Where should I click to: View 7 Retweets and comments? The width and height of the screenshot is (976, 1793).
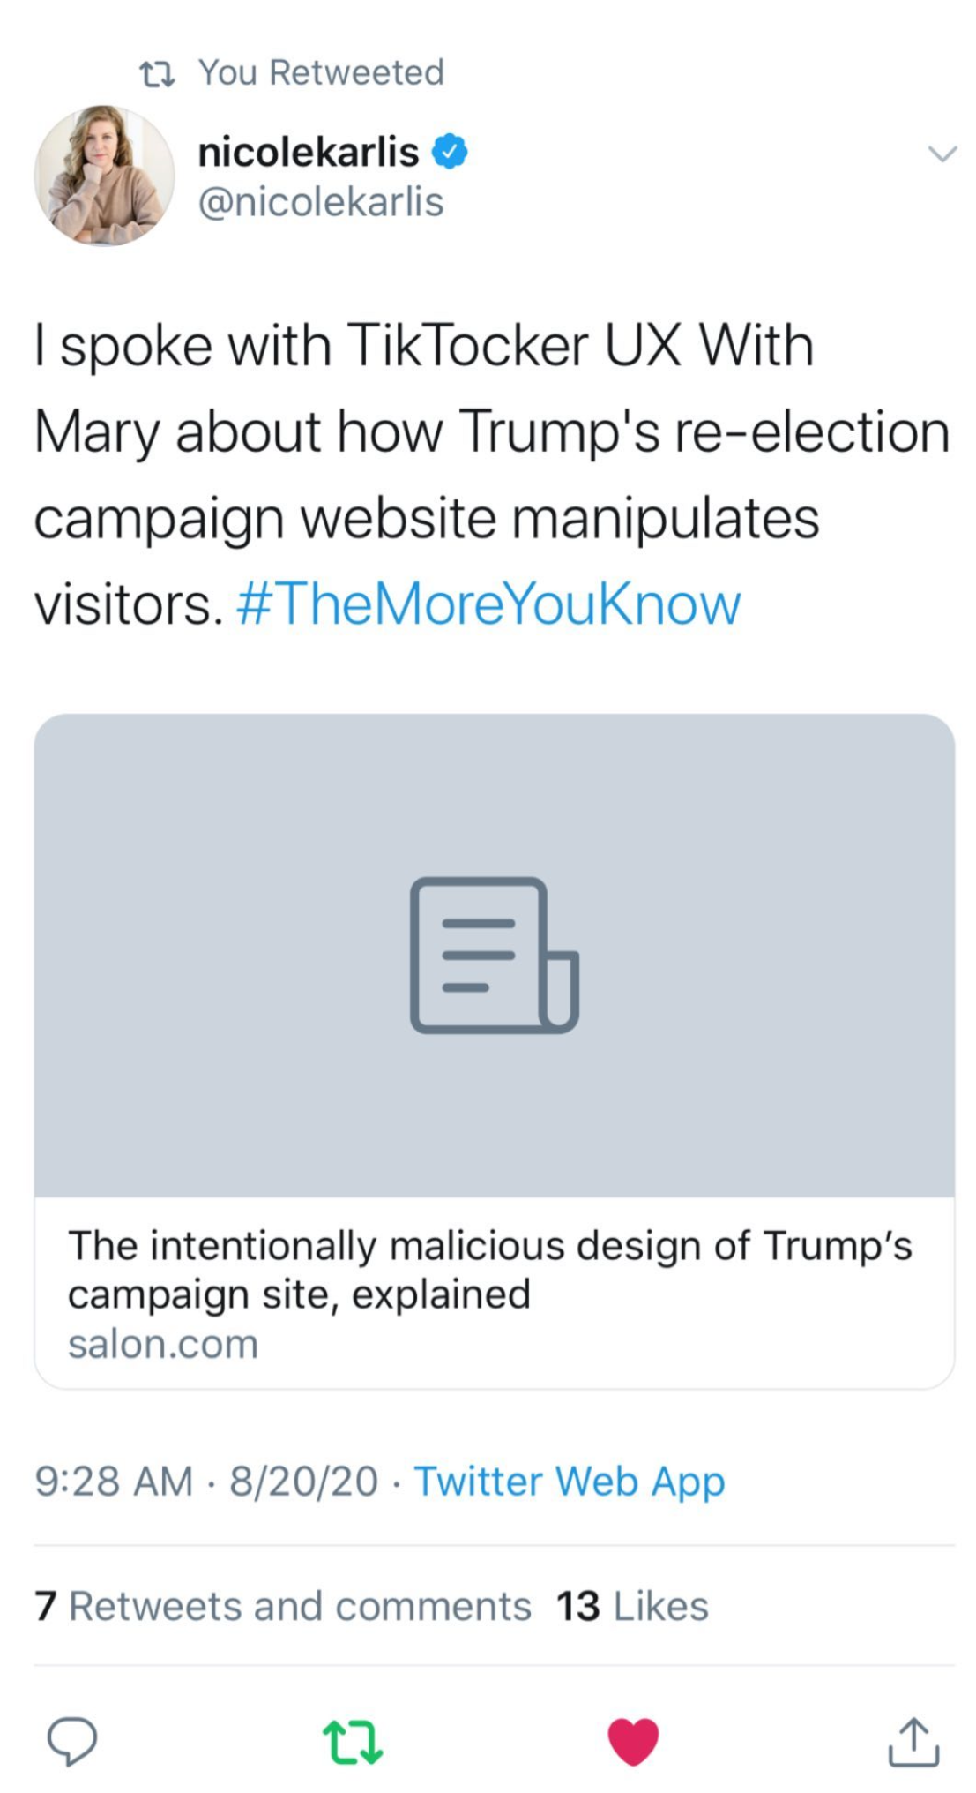tap(282, 1606)
